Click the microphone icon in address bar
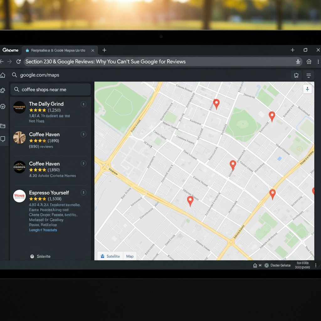 click(298, 62)
